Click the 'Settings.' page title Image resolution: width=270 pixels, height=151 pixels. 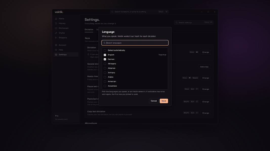92,20
